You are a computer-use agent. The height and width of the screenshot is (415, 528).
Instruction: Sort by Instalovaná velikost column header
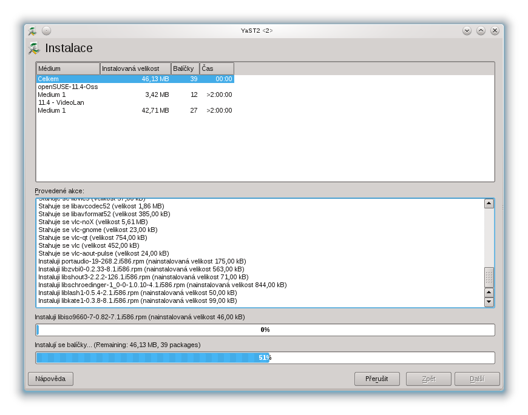(135, 68)
